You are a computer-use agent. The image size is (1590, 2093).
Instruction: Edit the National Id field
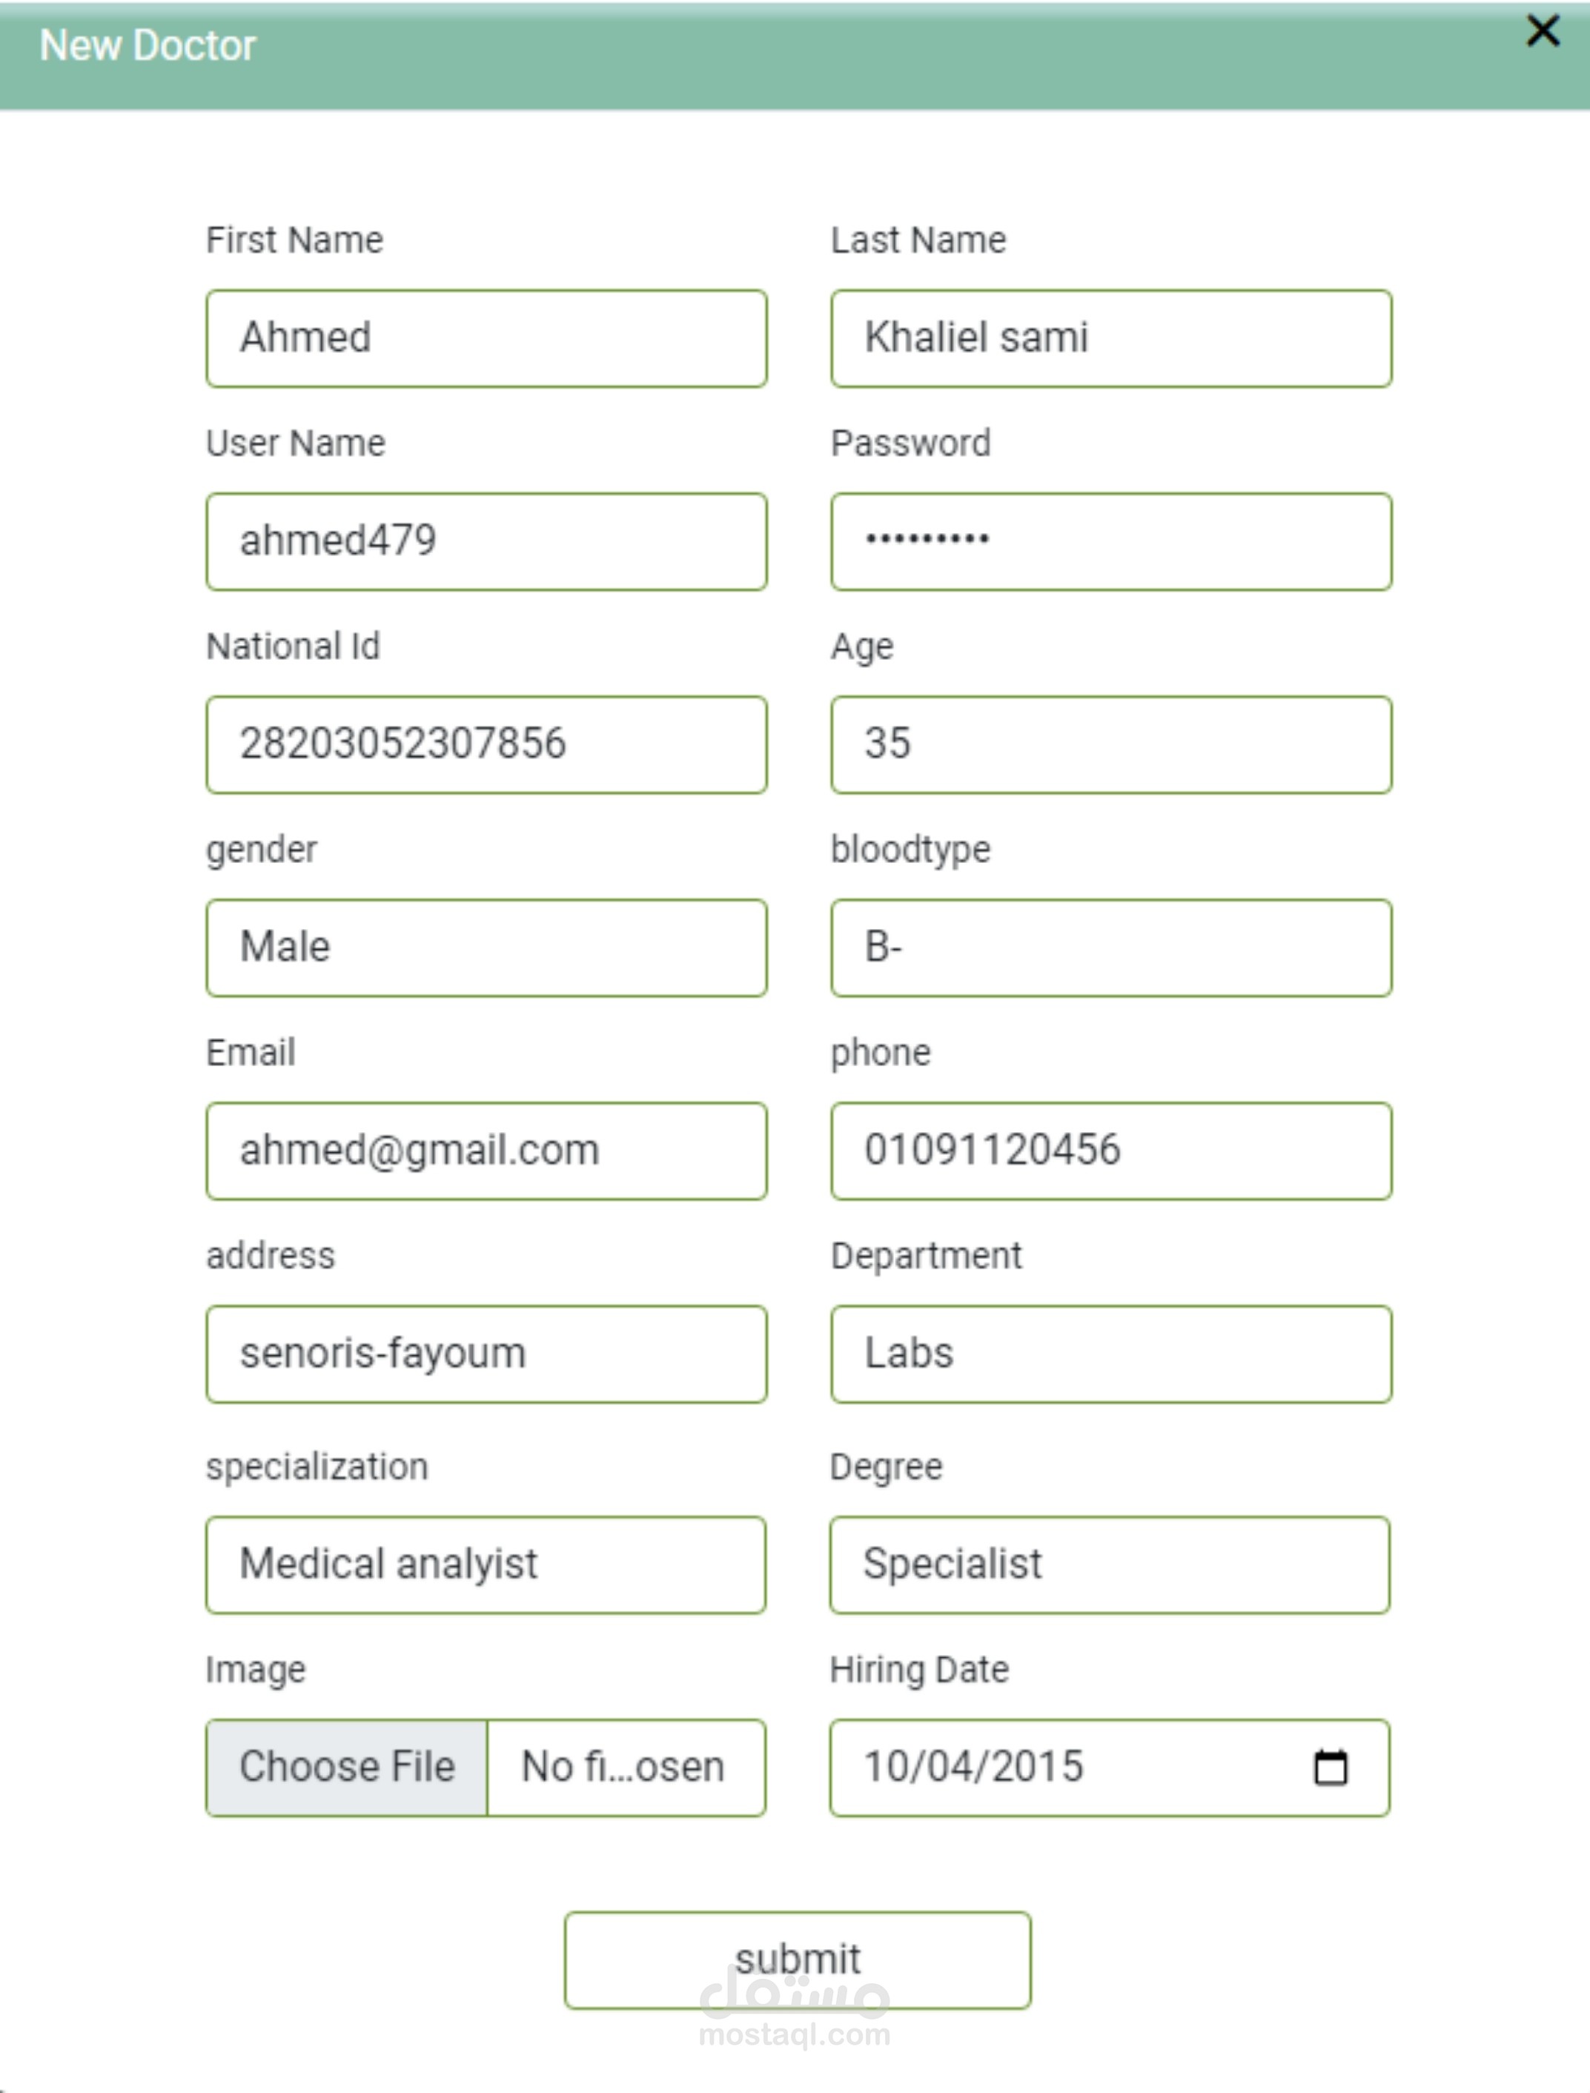[x=486, y=745]
